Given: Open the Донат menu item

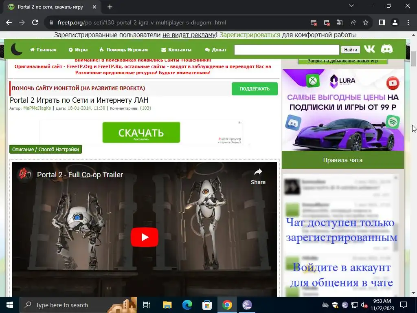Looking at the screenshot, I should pos(216,50).
